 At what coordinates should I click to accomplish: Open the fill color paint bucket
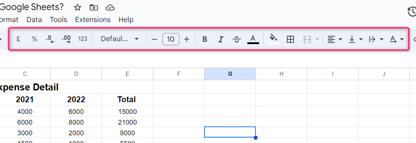click(274, 39)
